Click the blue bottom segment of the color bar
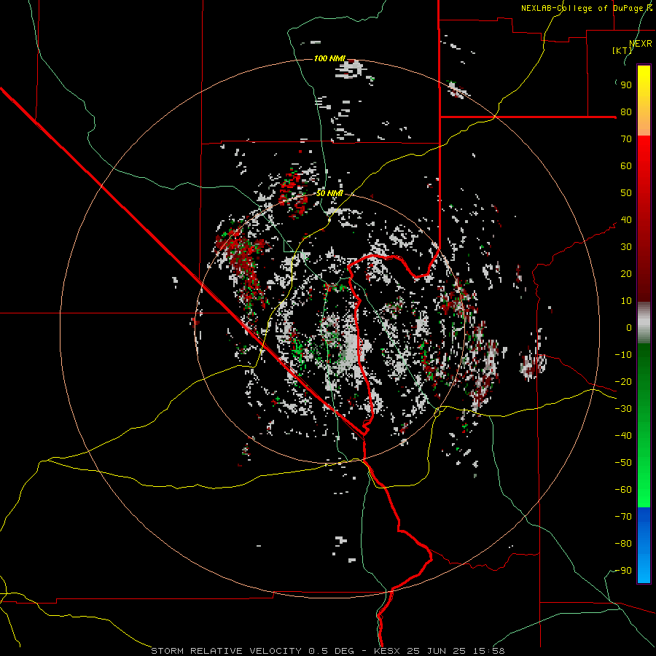 (644, 545)
